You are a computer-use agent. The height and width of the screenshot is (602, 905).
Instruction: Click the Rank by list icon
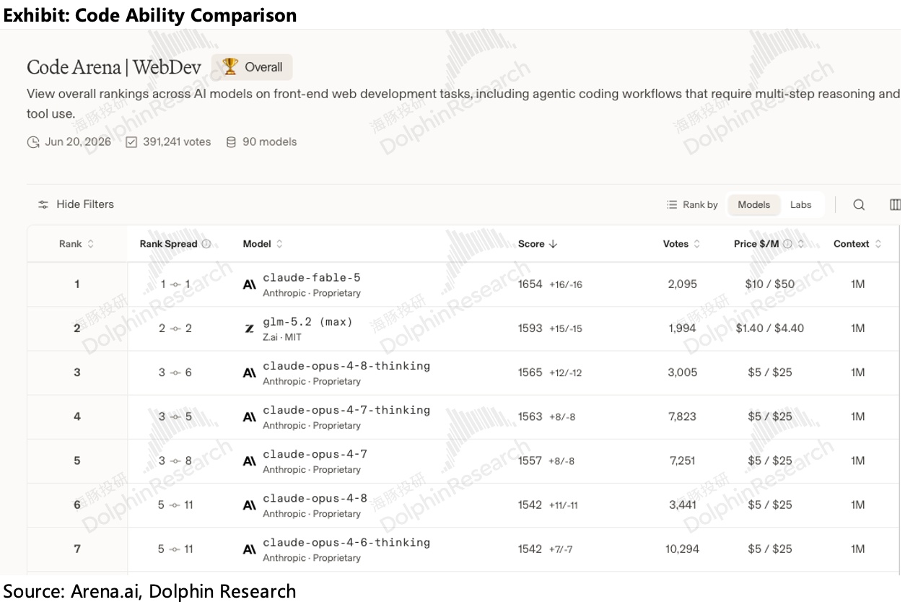coord(672,205)
